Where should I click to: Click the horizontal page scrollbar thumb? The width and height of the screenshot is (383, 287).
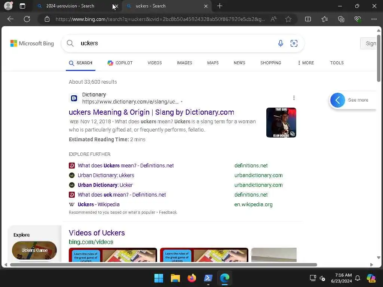(164, 265)
